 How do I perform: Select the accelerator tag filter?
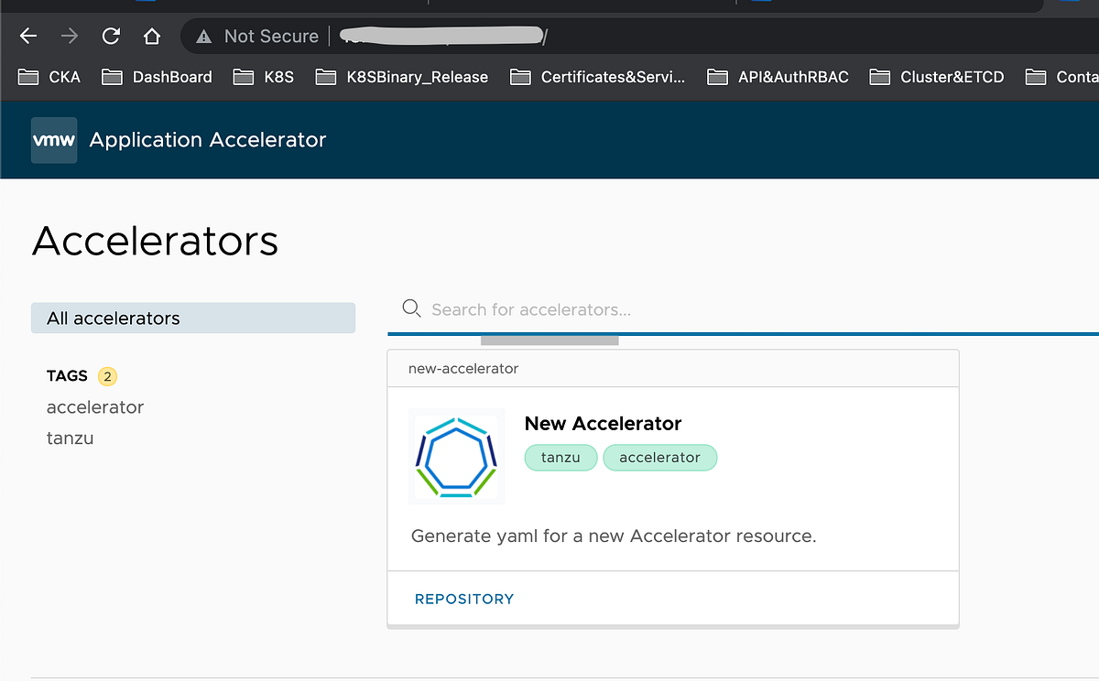(95, 406)
